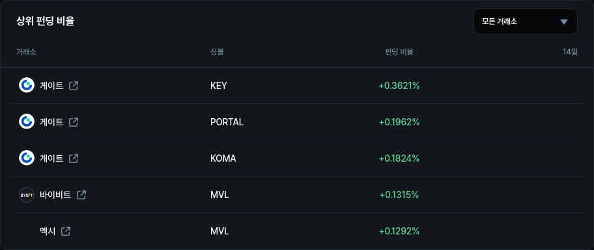Sort by 펀딩 비율 column header
The height and width of the screenshot is (250, 594).
click(x=399, y=52)
